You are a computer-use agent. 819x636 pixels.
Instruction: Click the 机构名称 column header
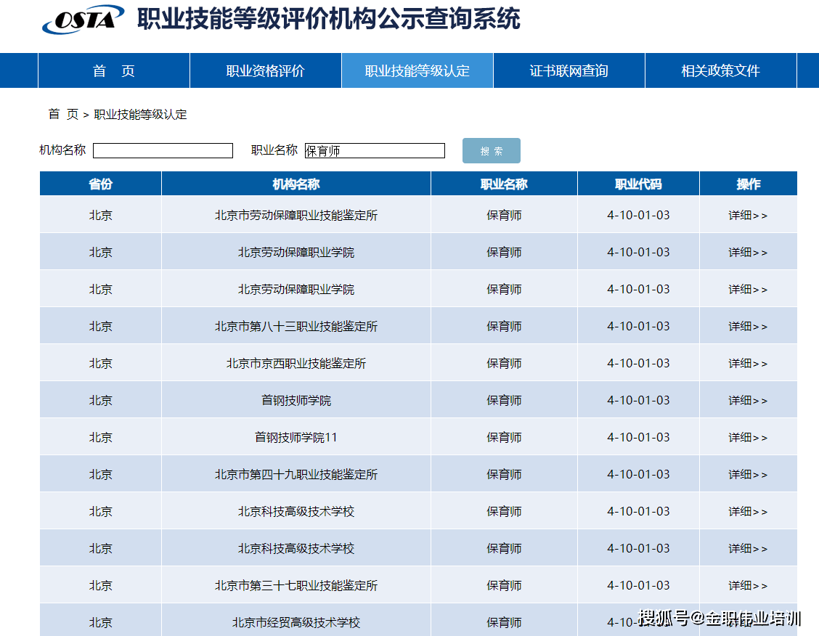click(x=296, y=184)
